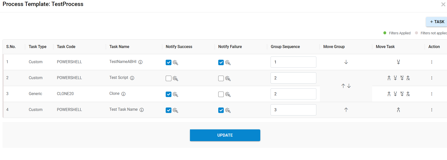Click info icon next to Clone task name

(123, 94)
